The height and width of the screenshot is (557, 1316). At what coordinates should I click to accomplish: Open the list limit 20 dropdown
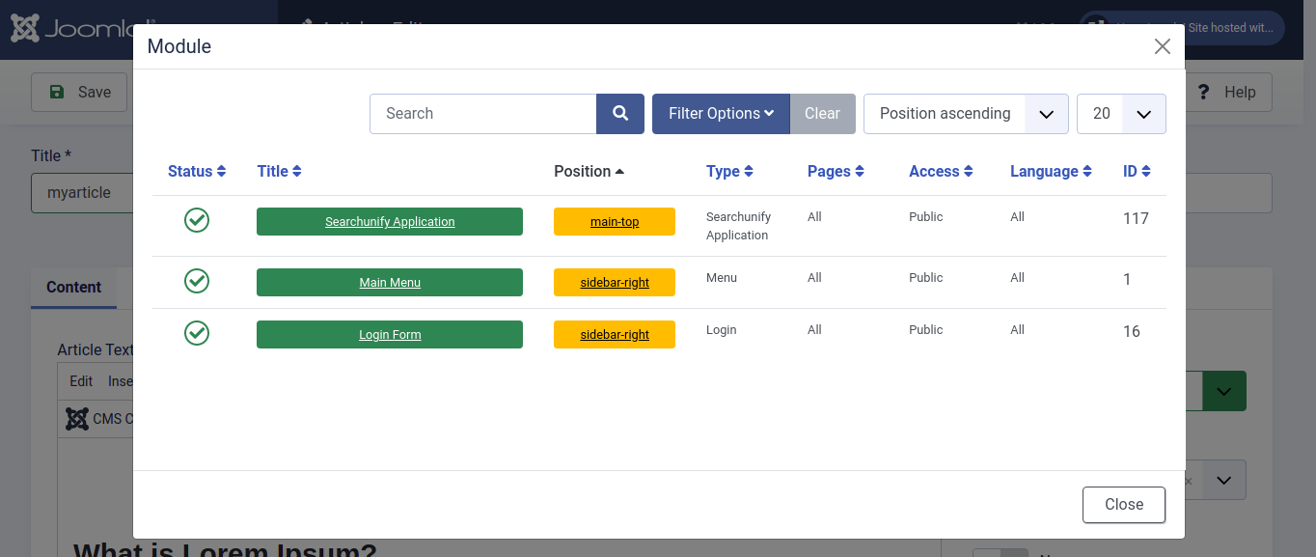coord(1120,114)
